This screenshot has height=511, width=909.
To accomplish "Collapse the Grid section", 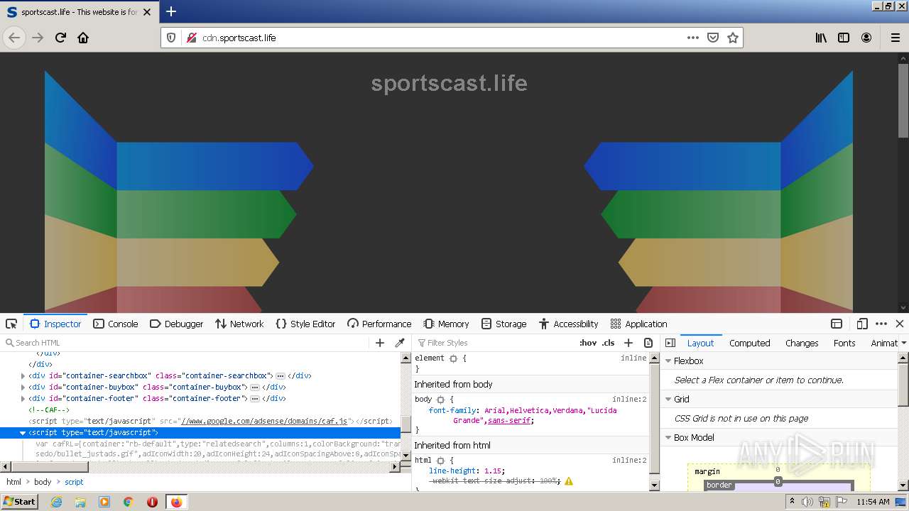I will point(668,400).
